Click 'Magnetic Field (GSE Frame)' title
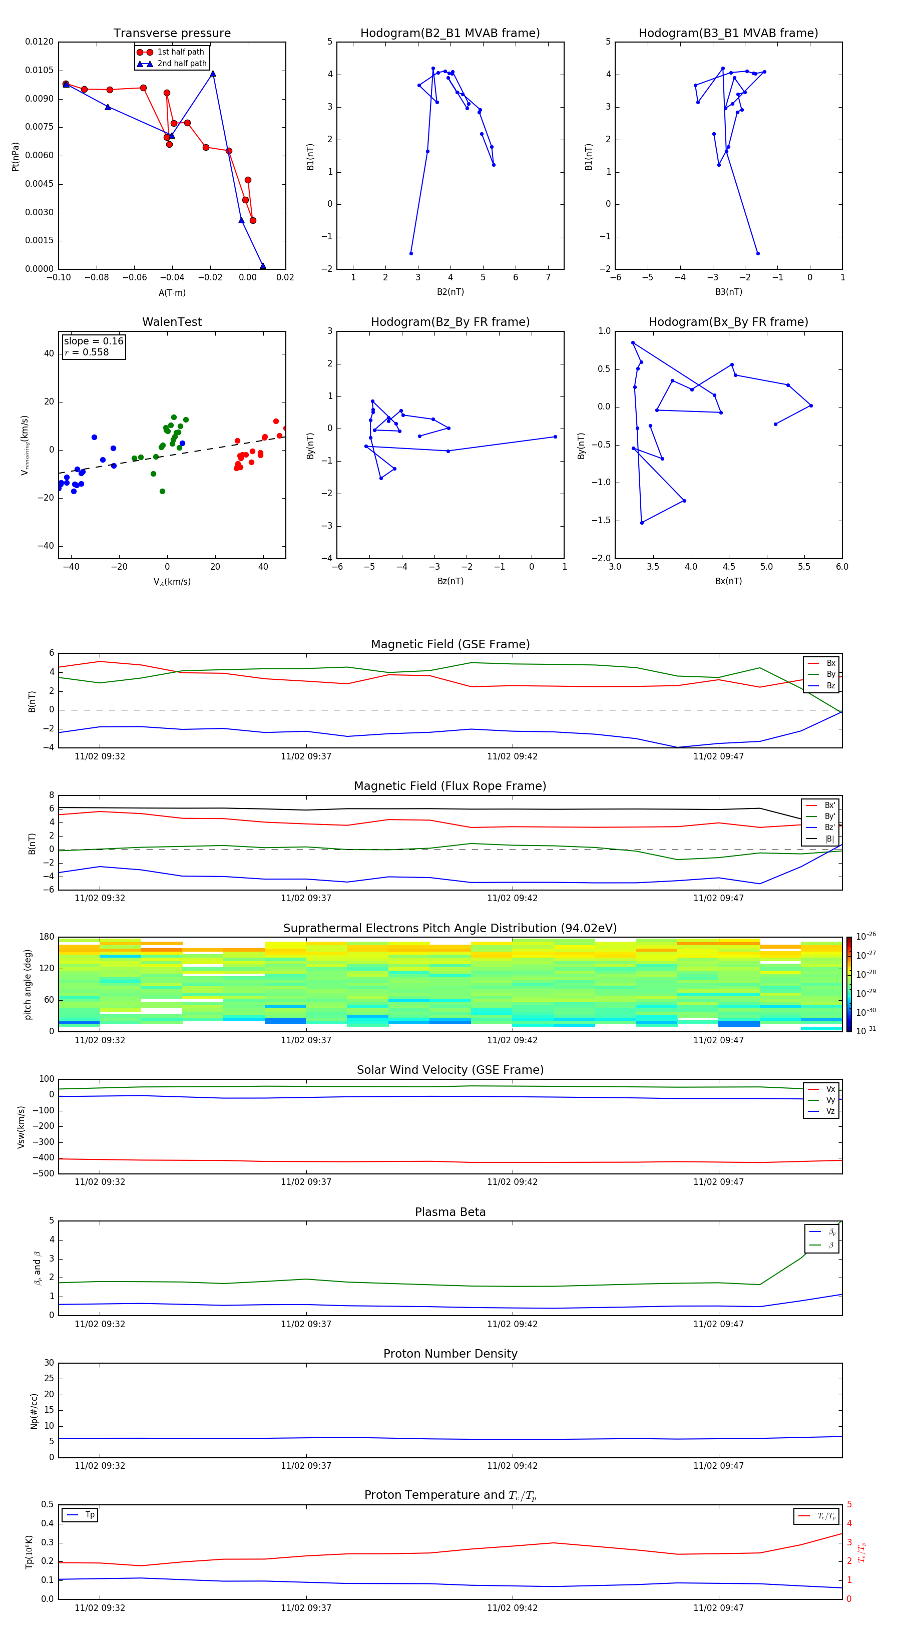 click(x=450, y=644)
